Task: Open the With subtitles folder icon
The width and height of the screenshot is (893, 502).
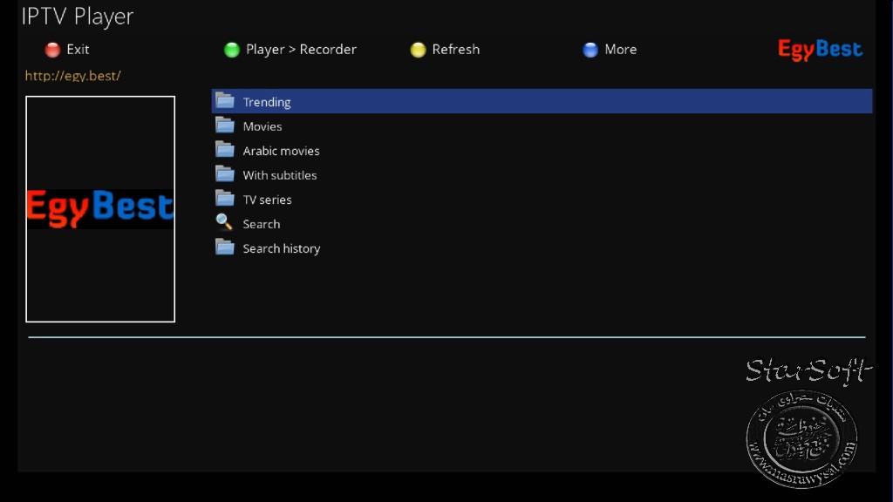Action: [225, 174]
